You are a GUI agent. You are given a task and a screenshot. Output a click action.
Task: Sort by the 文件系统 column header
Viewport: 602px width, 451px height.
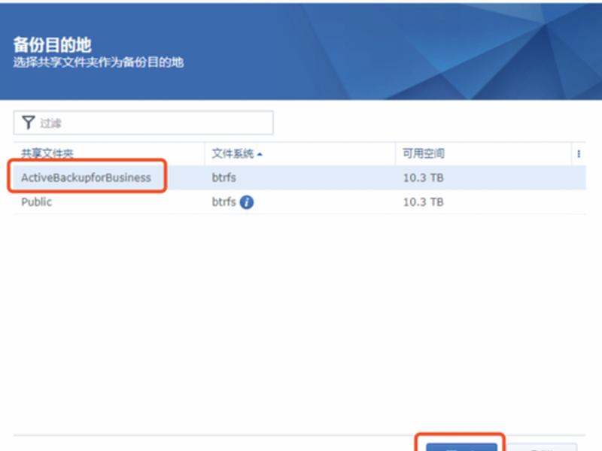[x=299, y=154]
